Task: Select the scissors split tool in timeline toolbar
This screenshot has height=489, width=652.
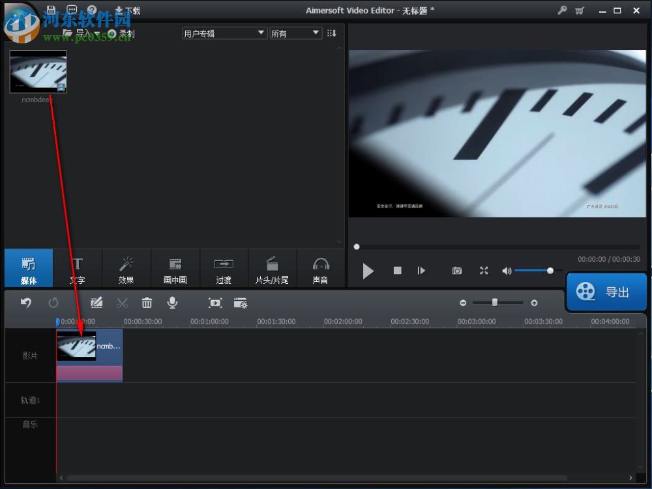Action: click(x=122, y=302)
